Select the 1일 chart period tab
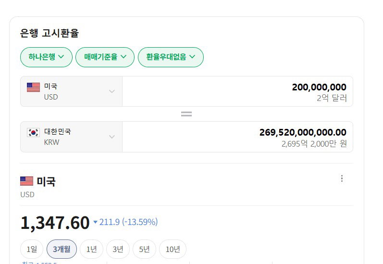The width and height of the screenshot is (383, 264). tap(32, 249)
